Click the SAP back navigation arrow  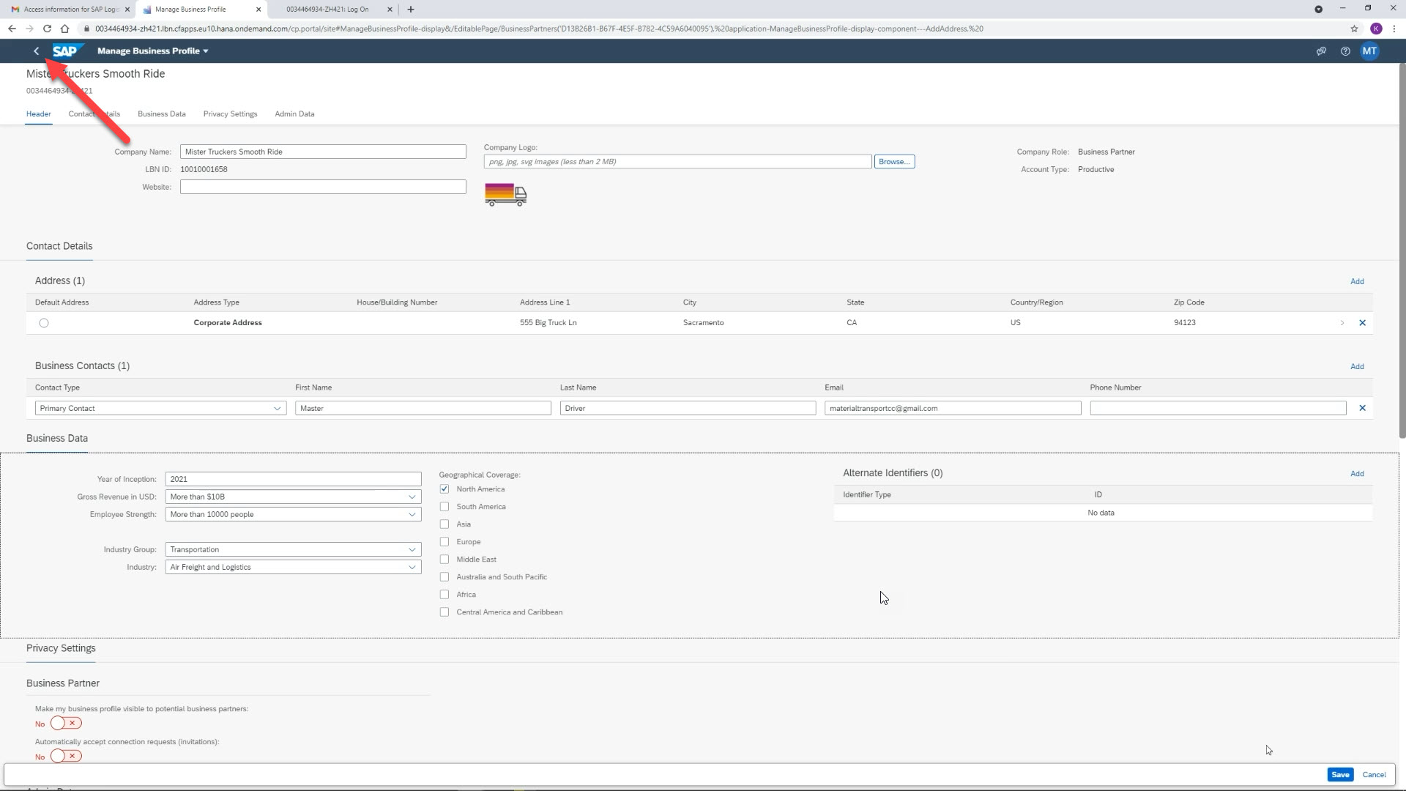[x=36, y=51]
